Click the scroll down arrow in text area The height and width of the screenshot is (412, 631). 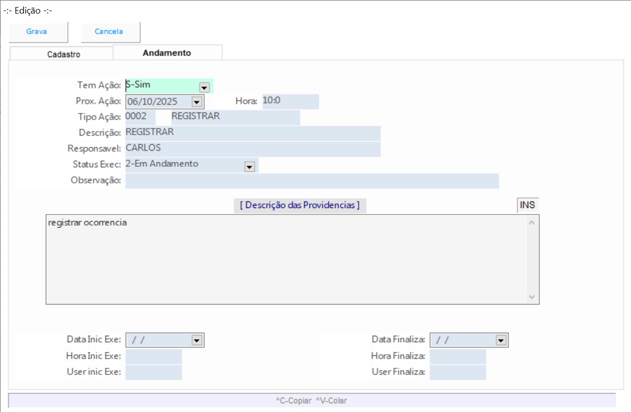pyautogui.click(x=532, y=297)
